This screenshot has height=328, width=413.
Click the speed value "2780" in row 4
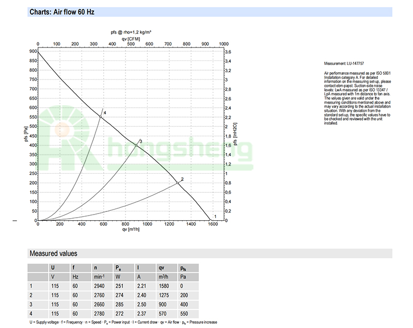99,314
